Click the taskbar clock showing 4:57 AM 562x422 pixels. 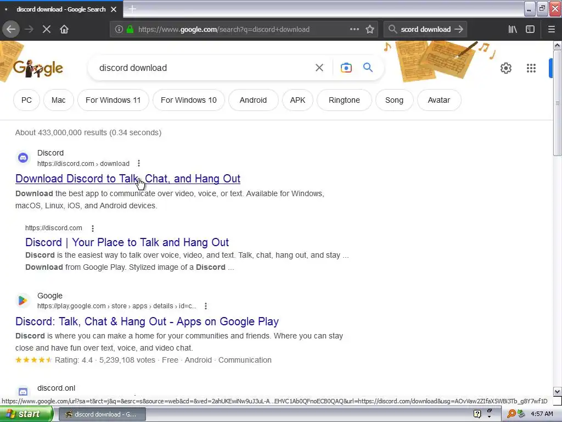[x=542, y=414]
